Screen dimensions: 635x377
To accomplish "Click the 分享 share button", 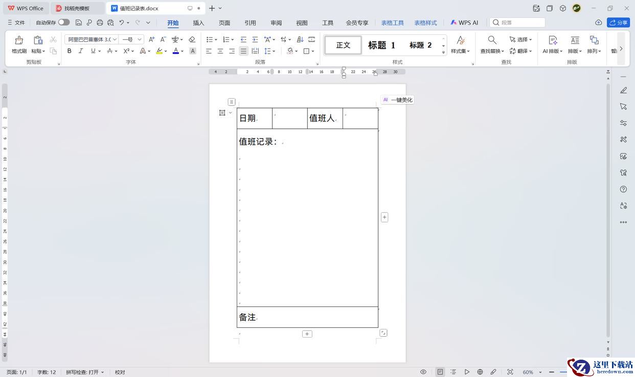I will [618, 23].
